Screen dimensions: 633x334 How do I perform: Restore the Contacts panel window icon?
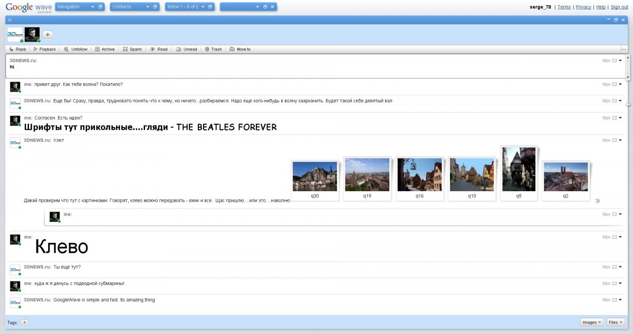155,7
